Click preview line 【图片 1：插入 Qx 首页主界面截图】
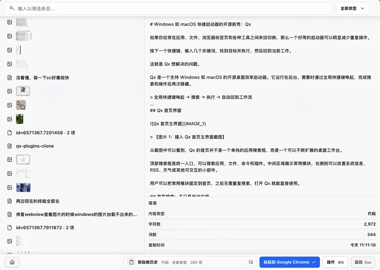Screen dimensions: 380x270 (x=187, y=137)
